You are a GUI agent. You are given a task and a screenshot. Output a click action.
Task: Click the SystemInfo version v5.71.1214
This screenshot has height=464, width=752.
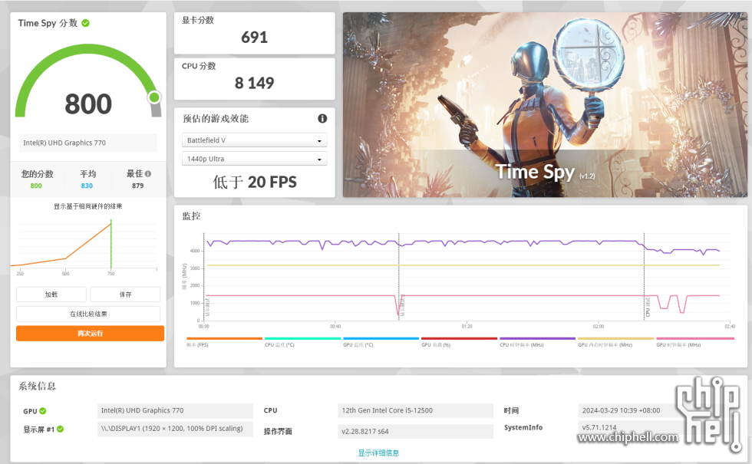[x=599, y=428]
